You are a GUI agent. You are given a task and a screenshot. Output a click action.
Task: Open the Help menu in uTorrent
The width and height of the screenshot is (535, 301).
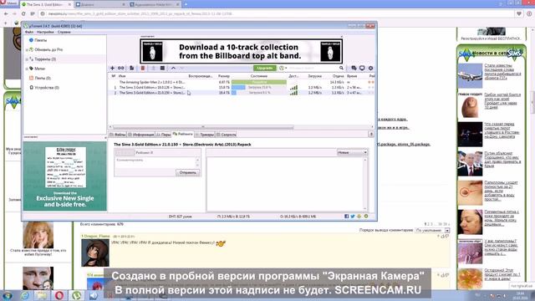64,32
